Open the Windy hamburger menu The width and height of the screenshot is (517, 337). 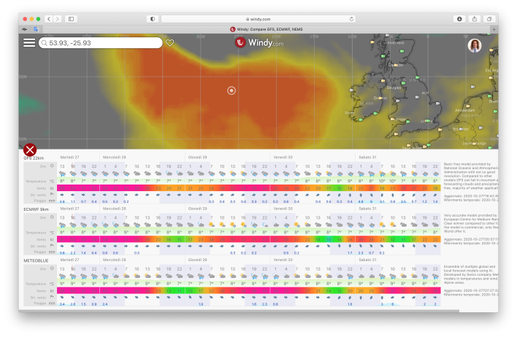pyautogui.click(x=29, y=43)
